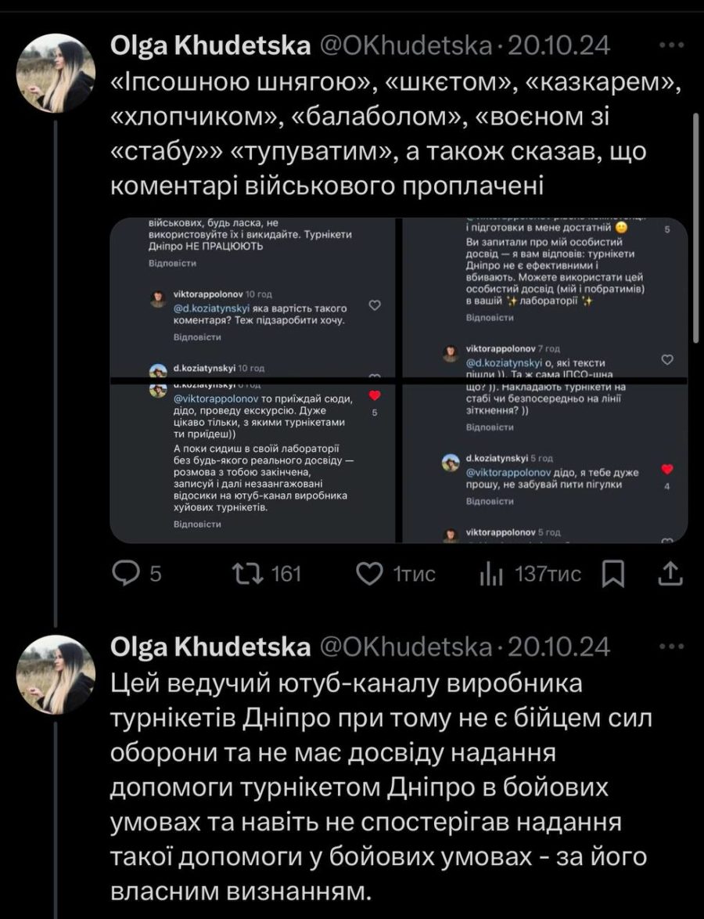The width and height of the screenshot is (704, 919).
Task: Click the vertical scrollbar on the right
Action: tap(695, 227)
